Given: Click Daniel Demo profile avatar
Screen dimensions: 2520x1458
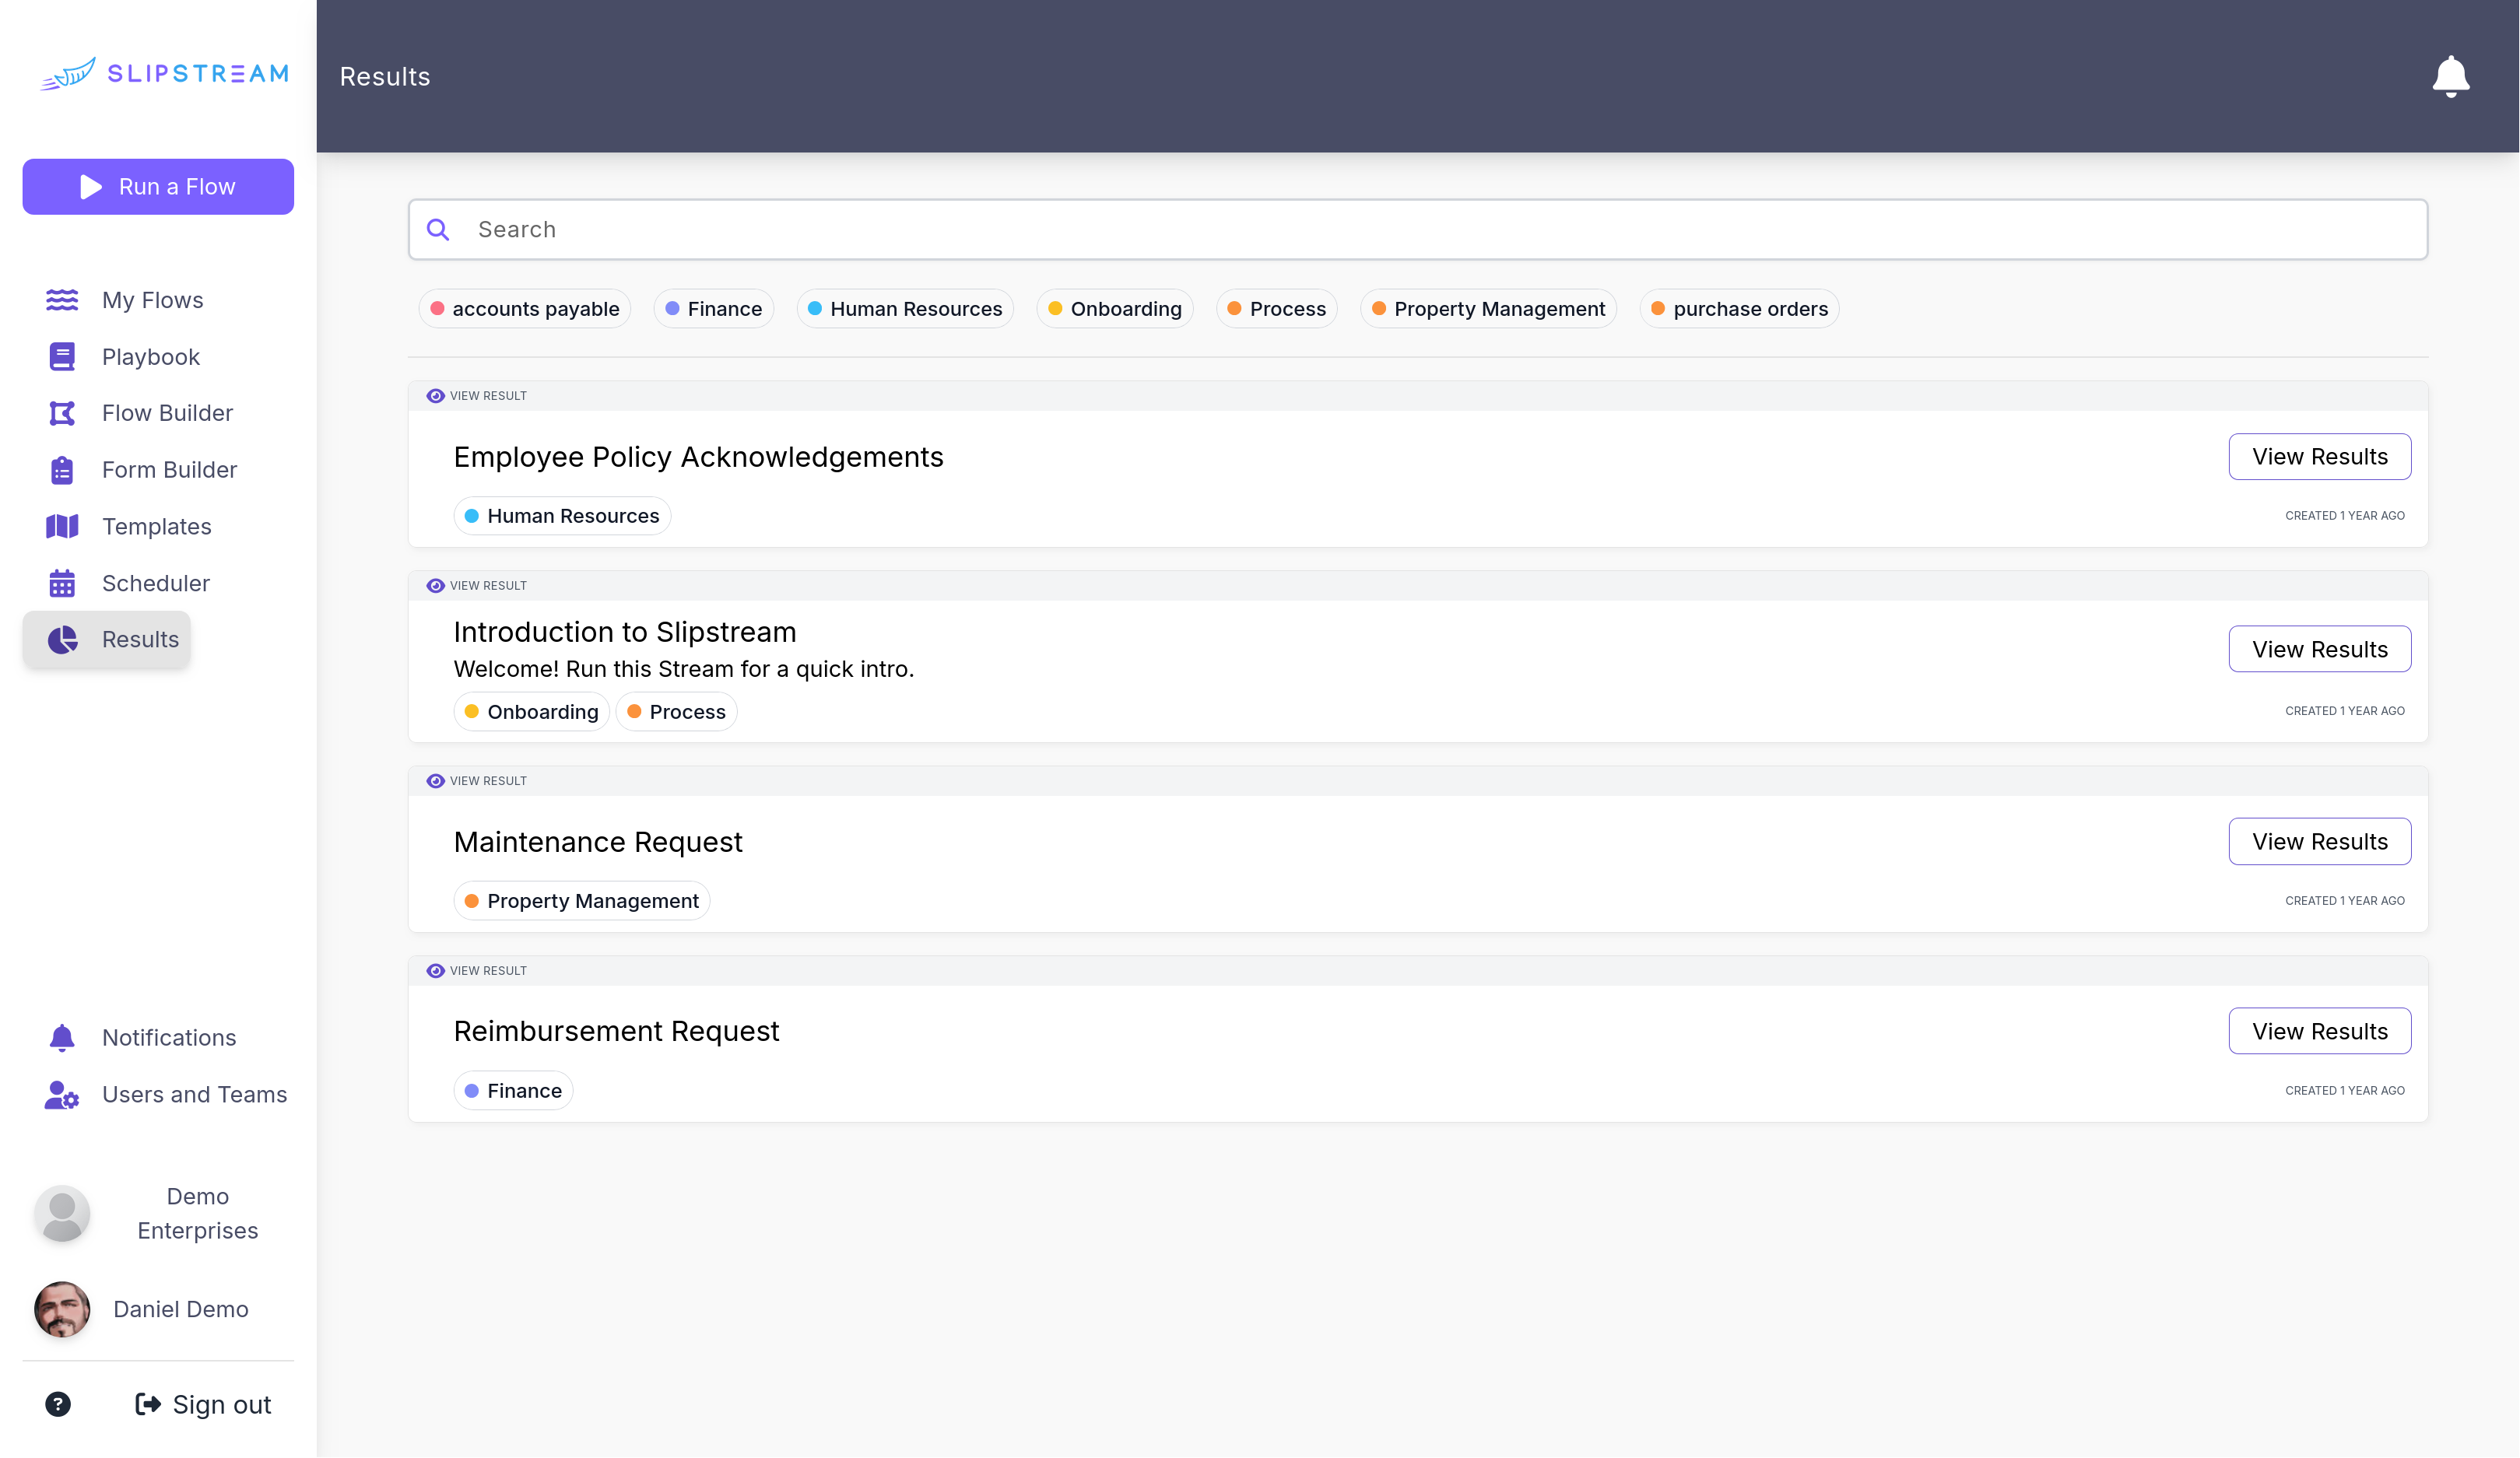Looking at the screenshot, I should tap(62, 1309).
